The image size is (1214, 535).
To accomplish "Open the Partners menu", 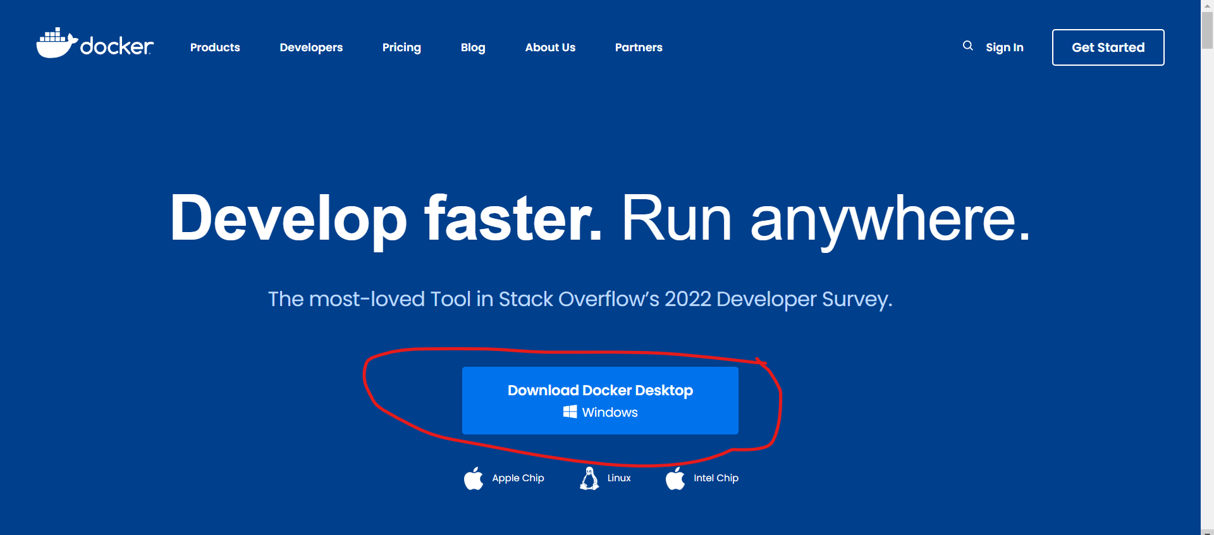I will [639, 47].
